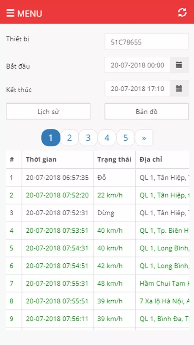Select the time 20-07-2018 07:53:51
The width and height of the screenshot is (194, 345).
click(x=57, y=231)
